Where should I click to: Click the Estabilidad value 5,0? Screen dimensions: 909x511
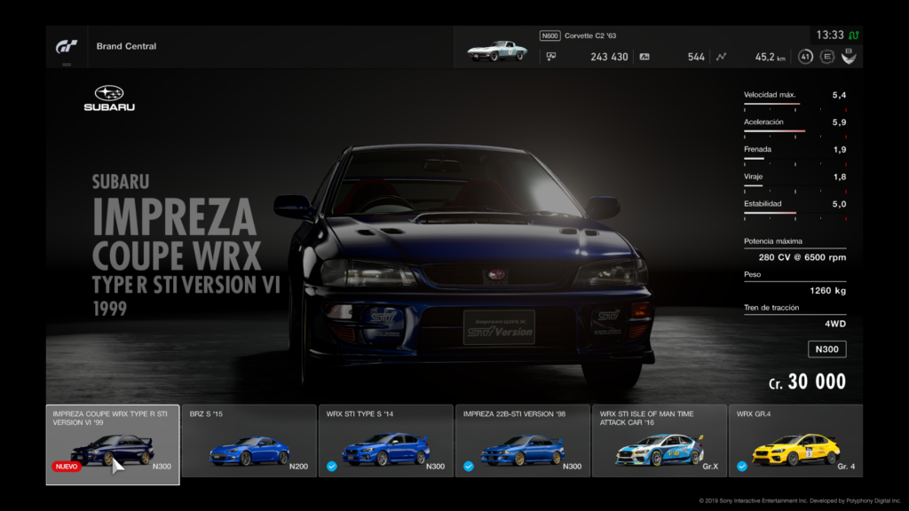point(839,204)
